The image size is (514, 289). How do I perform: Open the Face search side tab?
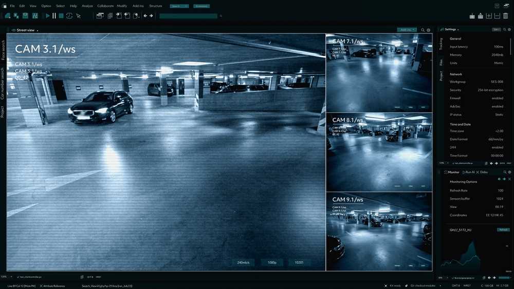(3, 50)
